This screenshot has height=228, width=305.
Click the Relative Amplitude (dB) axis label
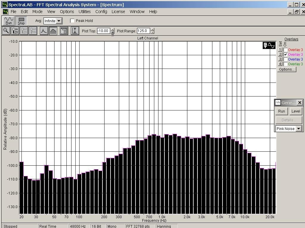(x=5, y=129)
